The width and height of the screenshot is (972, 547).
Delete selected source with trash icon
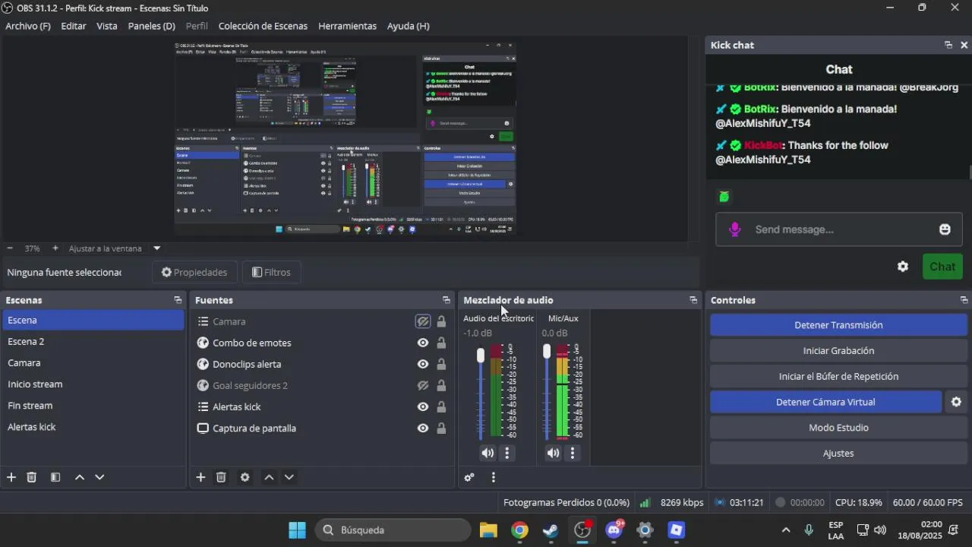pyautogui.click(x=221, y=477)
